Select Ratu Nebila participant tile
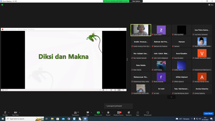Screen dimensions: 215x121 [x=141, y=66]
